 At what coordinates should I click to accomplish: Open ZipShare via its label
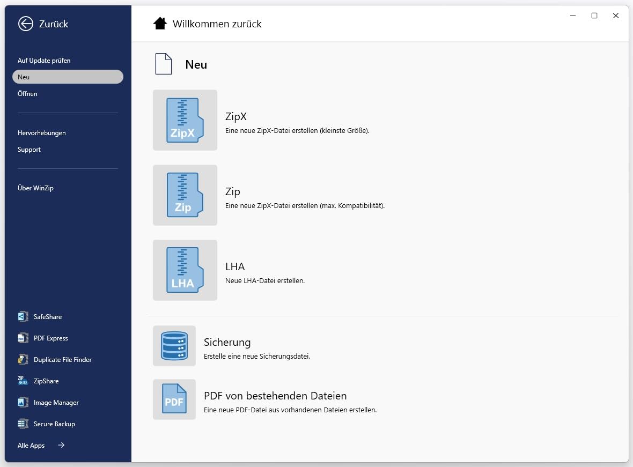pyautogui.click(x=46, y=381)
